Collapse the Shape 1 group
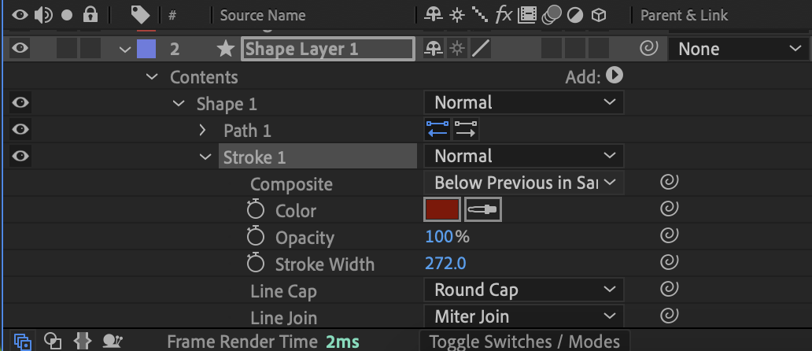The image size is (812, 351). [x=179, y=104]
